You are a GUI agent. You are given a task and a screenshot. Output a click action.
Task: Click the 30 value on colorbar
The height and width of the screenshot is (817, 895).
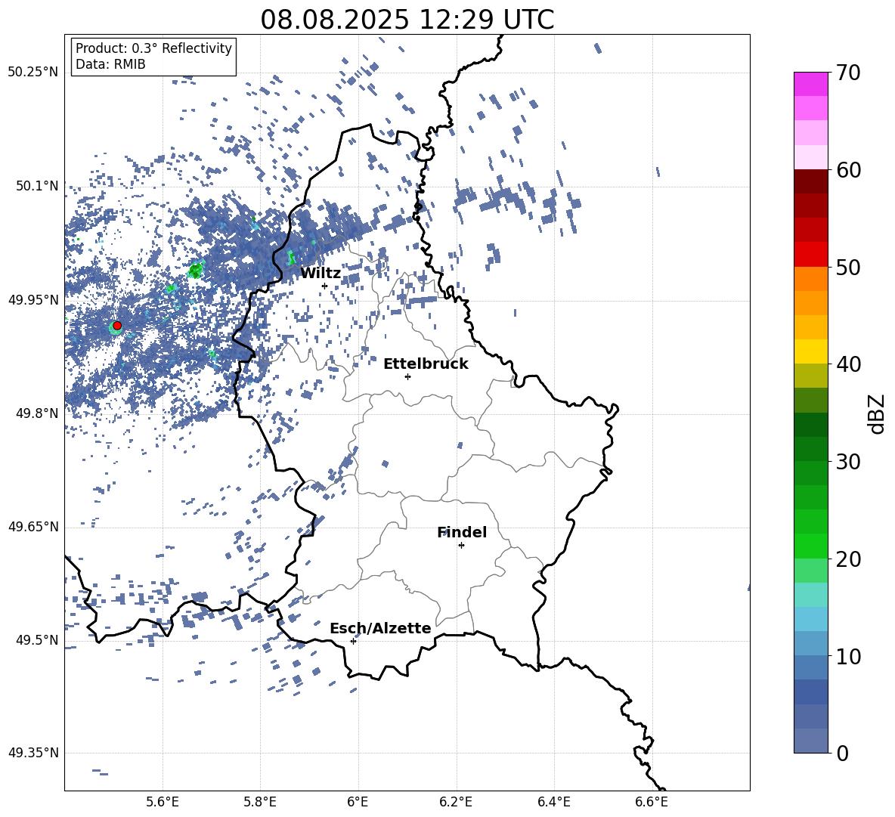(x=848, y=462)
